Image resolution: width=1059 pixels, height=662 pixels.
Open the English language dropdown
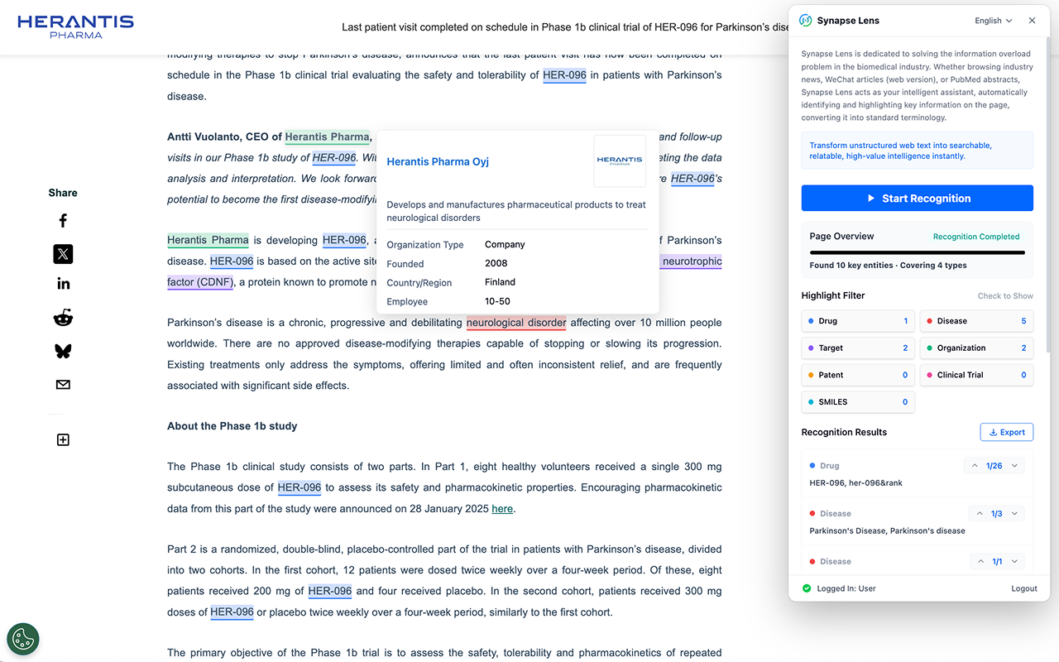point(994,21)
